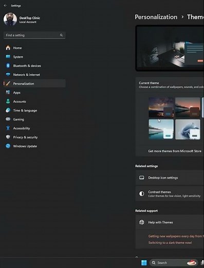Viewport: 204px width, 268px height.
Task: Open the Getting new wallpapers every day link
Action: click(x=176, y=236)
